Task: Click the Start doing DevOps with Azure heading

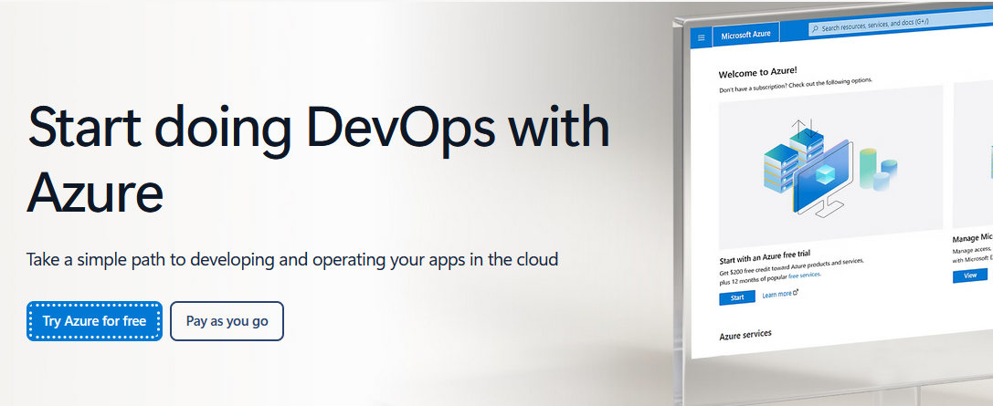Action: 319,159
